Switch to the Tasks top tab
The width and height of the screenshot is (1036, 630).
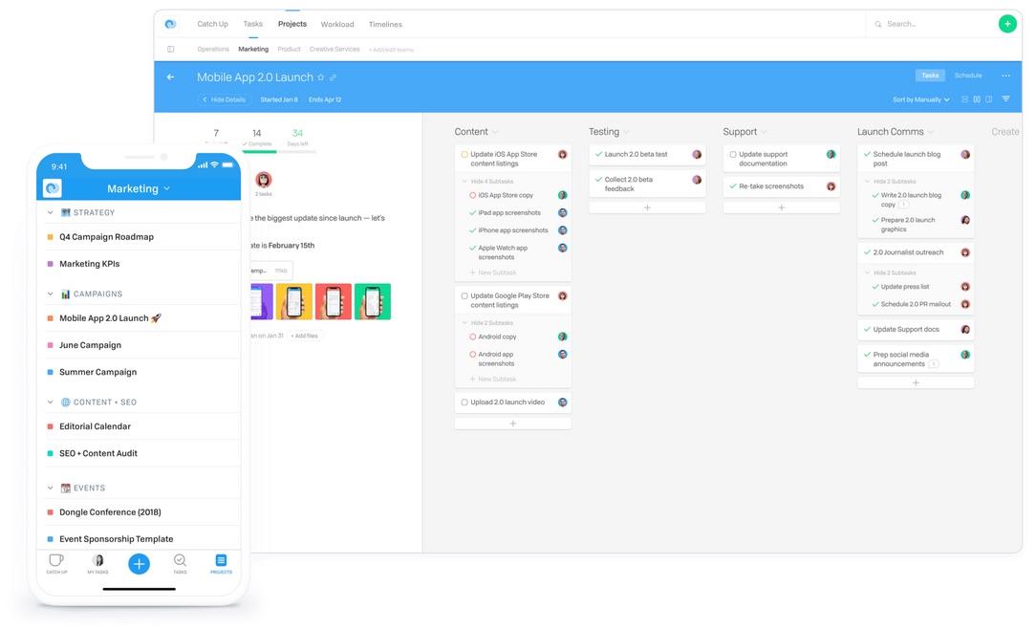pos(253,24)
